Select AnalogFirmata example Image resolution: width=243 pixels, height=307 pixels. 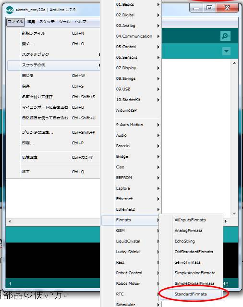point(191,230)
